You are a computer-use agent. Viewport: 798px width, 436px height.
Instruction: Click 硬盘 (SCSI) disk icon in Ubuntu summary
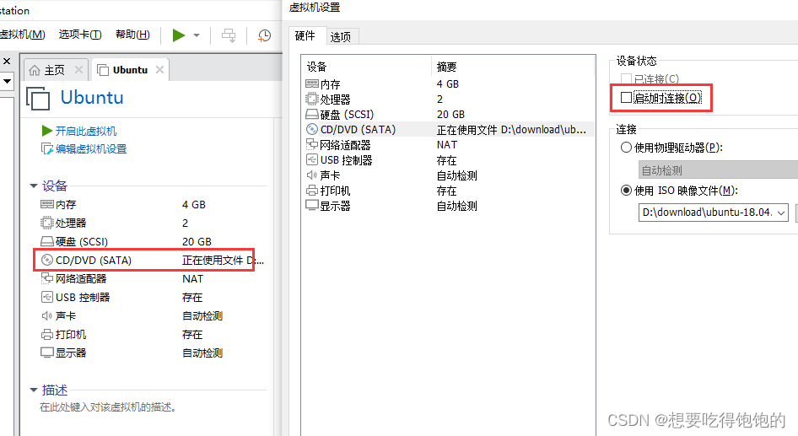pos(47,241)
